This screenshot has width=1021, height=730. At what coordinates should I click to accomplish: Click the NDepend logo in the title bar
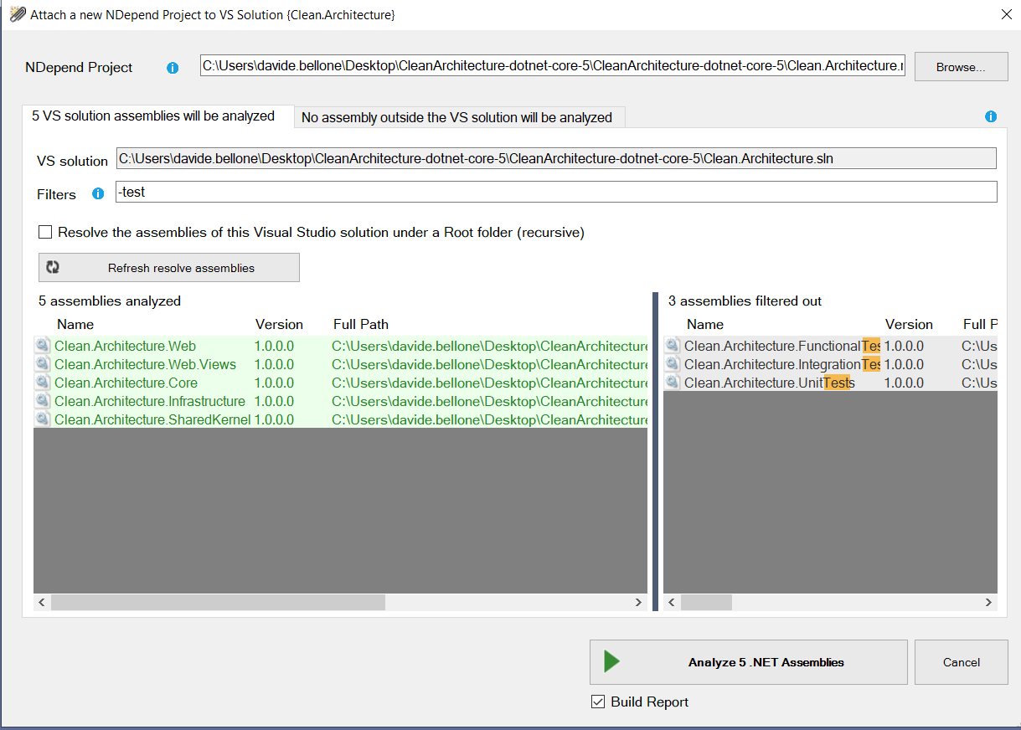[x=17, y=14]
